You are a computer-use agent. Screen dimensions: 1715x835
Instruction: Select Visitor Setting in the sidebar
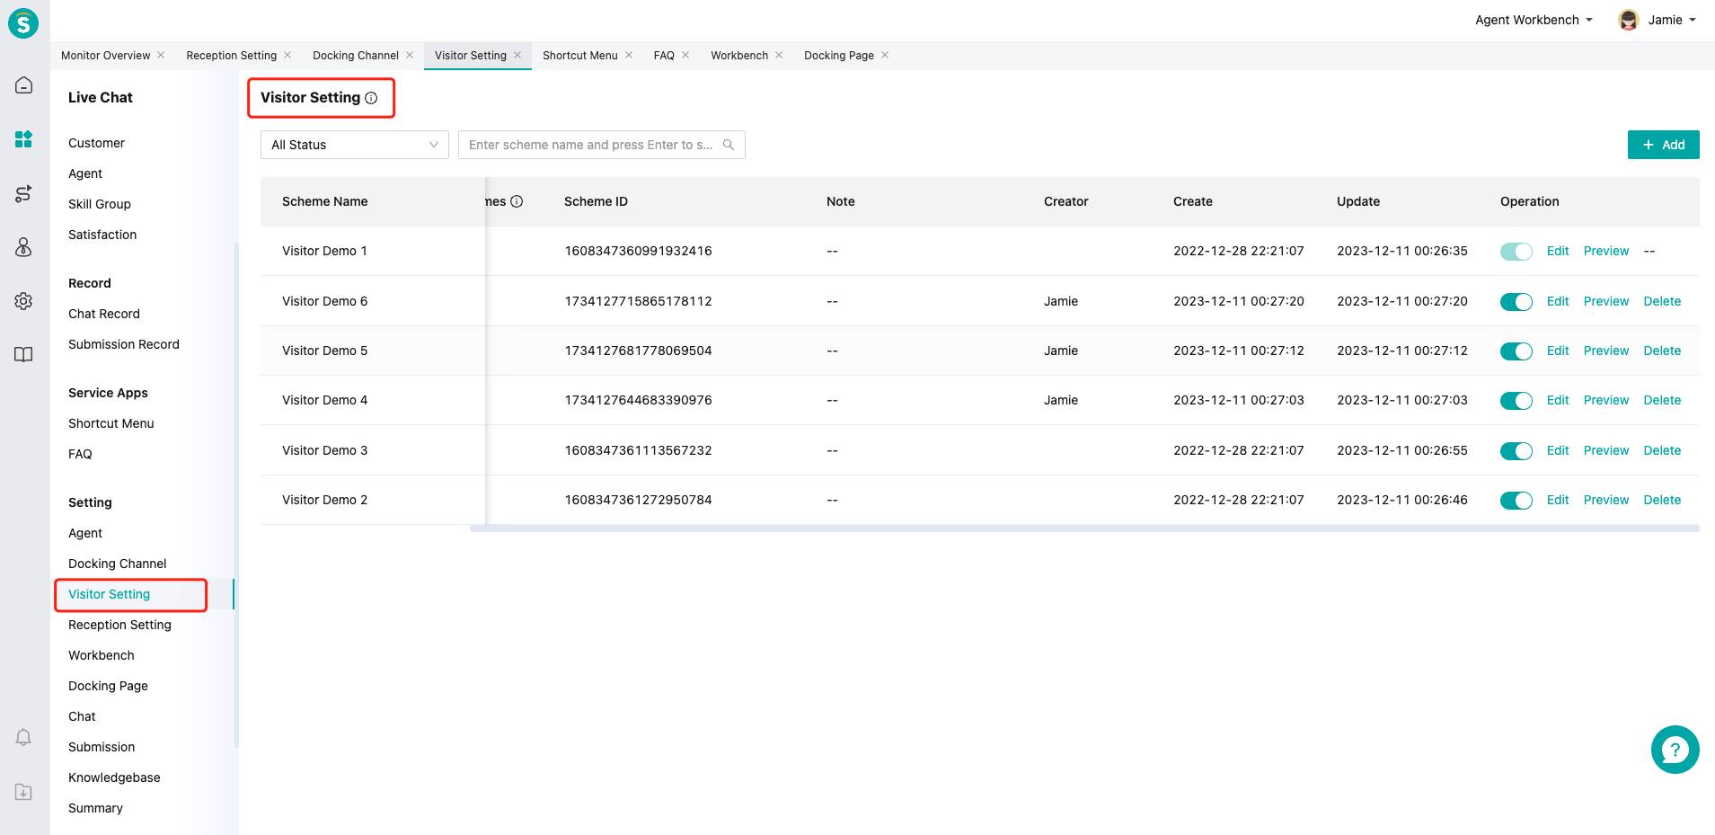[x=109, y=594]
